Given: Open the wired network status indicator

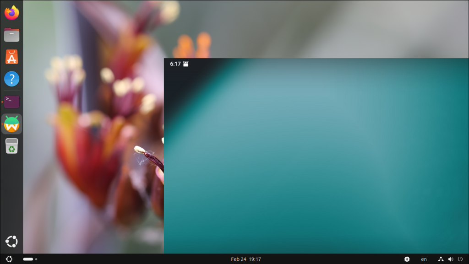Looking at the screenshot, I should (x=441, y=259).
